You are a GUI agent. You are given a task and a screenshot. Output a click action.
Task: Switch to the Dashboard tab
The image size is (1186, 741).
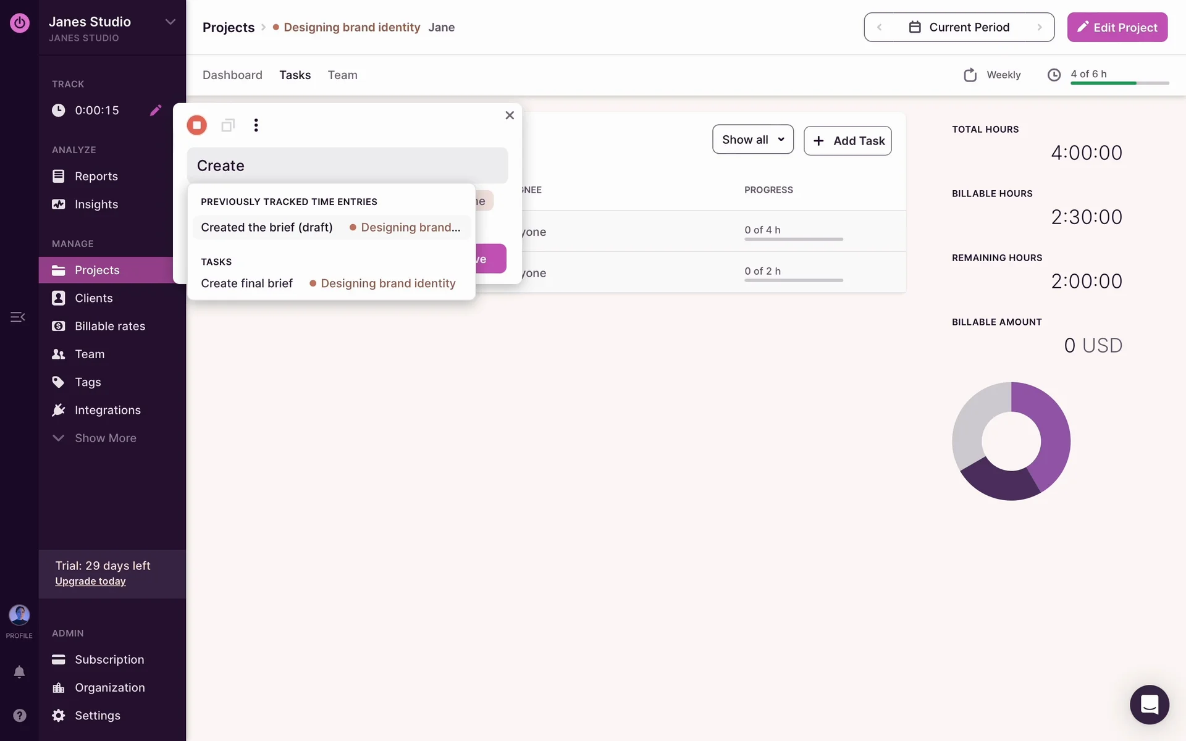coord(232,75)
